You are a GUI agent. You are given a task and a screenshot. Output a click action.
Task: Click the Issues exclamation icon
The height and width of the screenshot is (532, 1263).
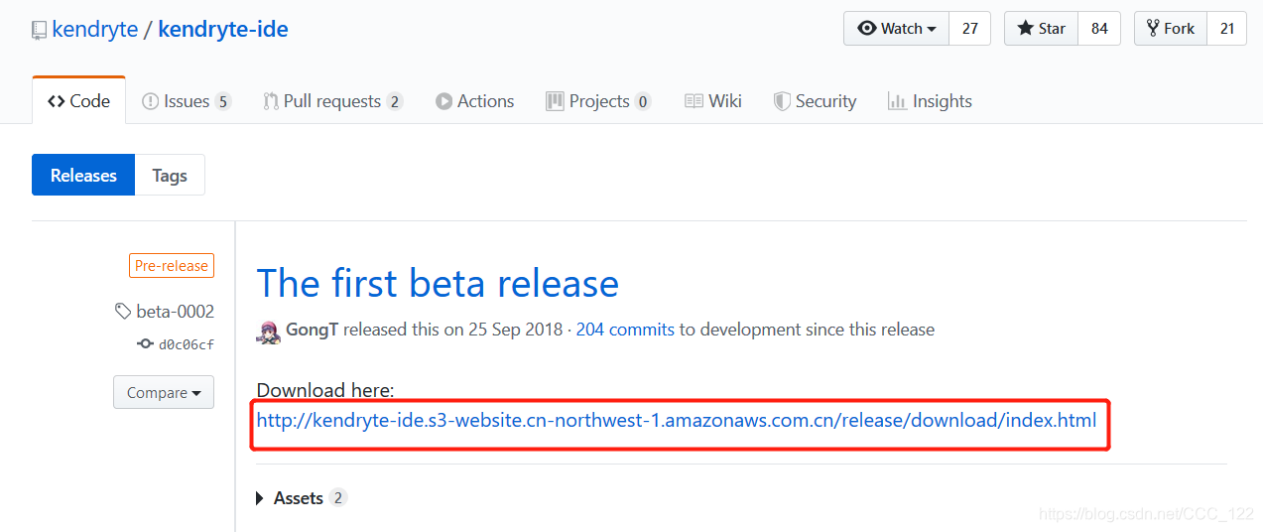point(151,101)
